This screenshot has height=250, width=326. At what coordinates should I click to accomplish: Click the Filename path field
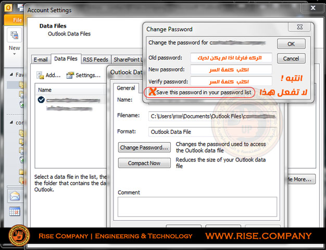click(212, 116)
